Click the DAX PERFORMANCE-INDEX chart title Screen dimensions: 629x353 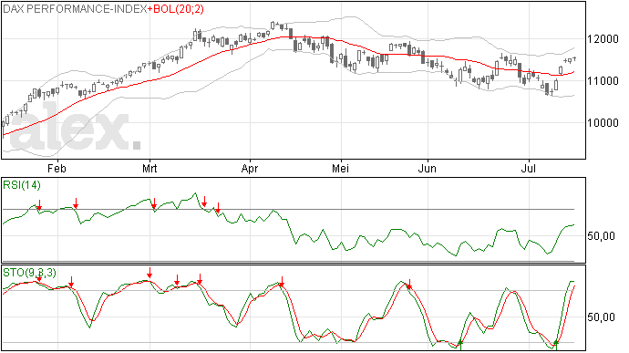[x=75, y=9]
